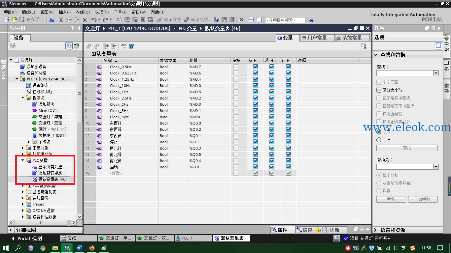The width and height of the screenshot is (451, 253).
Task: Click the Monitor all glasses icon
Action: point(123,46)
